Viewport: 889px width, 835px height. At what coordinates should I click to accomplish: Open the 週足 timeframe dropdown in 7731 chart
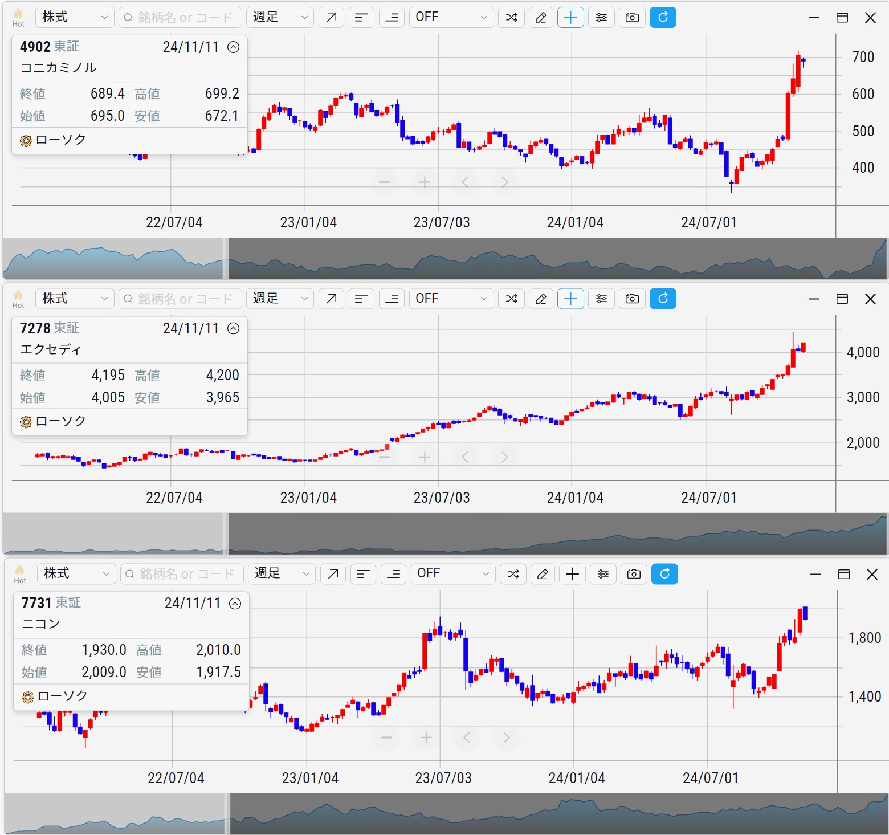(x=282, y=573)
